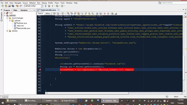Click the Last Edit icon in editor toolbar
Image resolution: width=187 pixels, height=105 pixels.
(54, 13)
